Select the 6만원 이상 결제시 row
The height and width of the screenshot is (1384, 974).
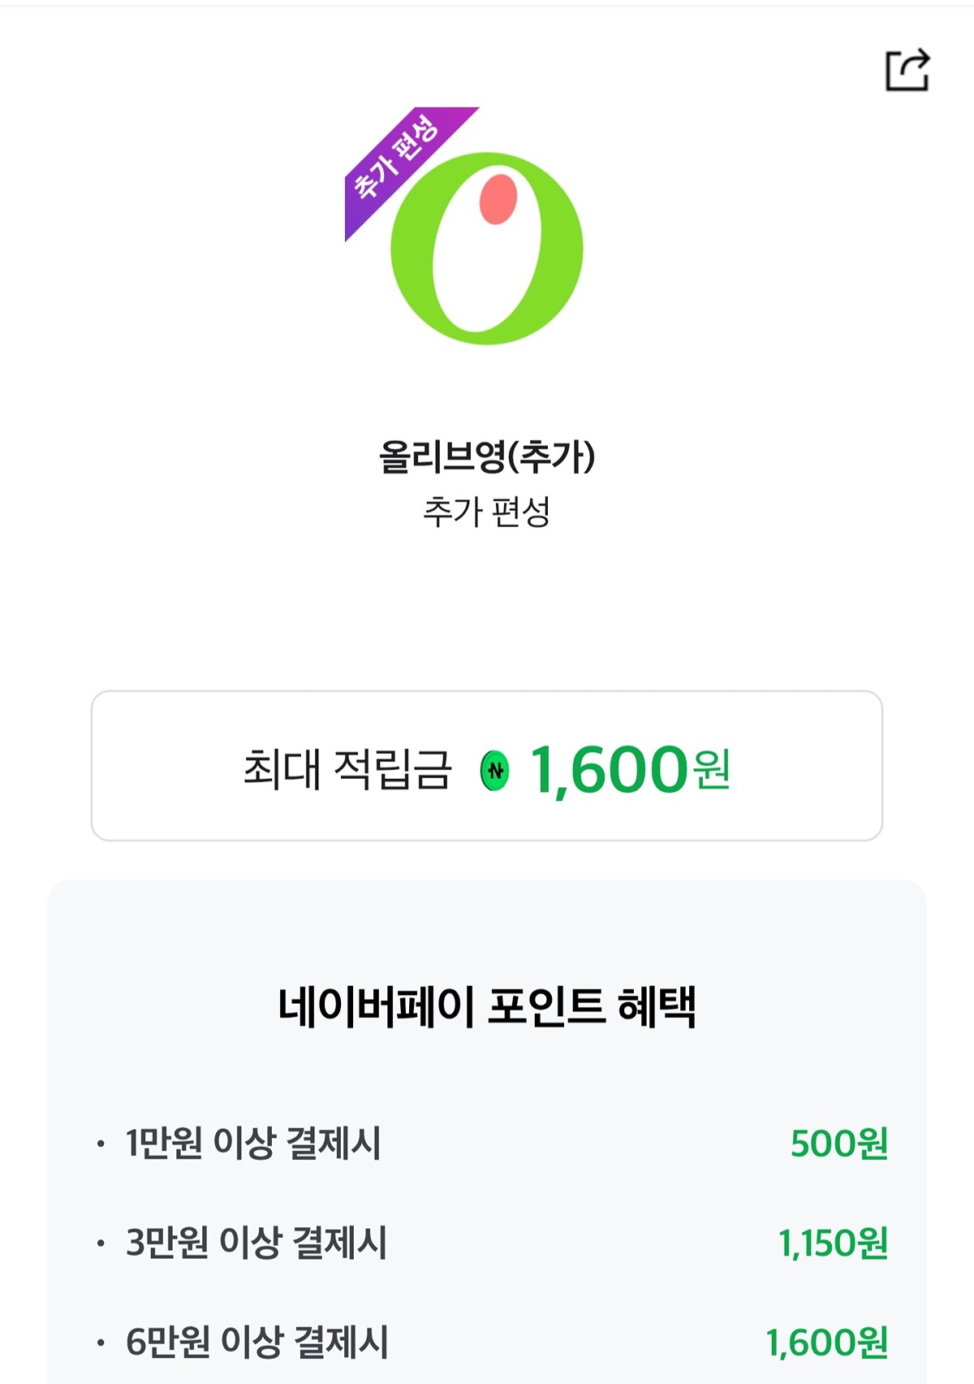tap(257, 1342)
